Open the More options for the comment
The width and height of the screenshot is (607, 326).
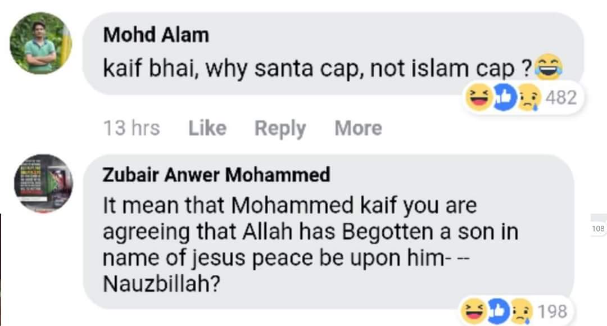pos(358,128)
